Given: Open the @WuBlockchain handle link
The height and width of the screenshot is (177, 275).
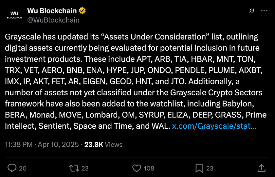Looking at the screenshot, I should point(53,20).
